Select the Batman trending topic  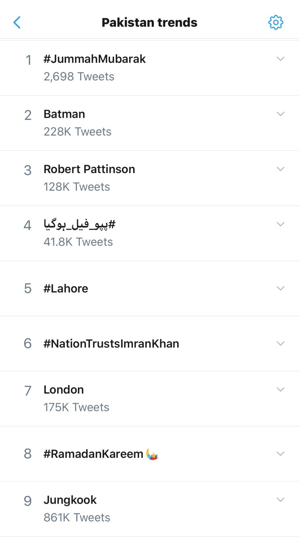64,114
